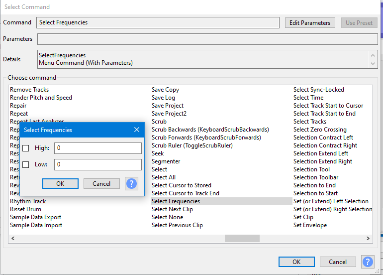Select the plain Select command

(x=160, y=169)
